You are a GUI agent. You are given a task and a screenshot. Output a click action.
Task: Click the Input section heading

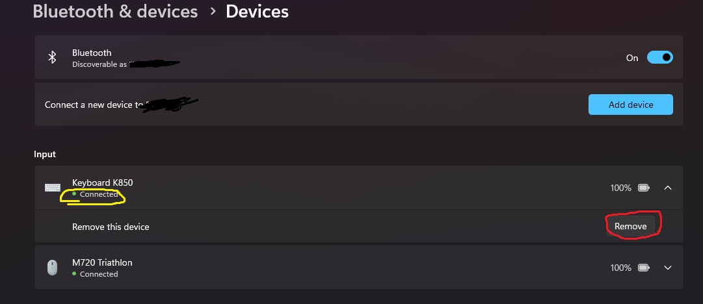(x=45, y=154)
